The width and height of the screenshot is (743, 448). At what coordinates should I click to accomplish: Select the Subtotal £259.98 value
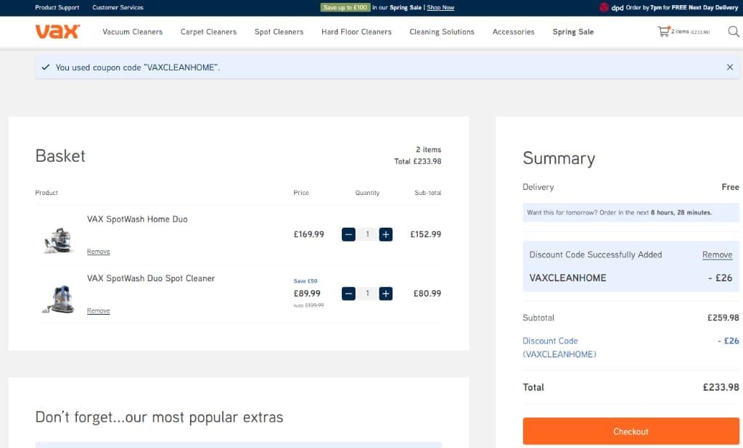click(723, 318)
